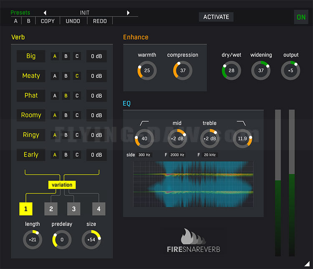Select variation slot 3

[x=73, y=209]
